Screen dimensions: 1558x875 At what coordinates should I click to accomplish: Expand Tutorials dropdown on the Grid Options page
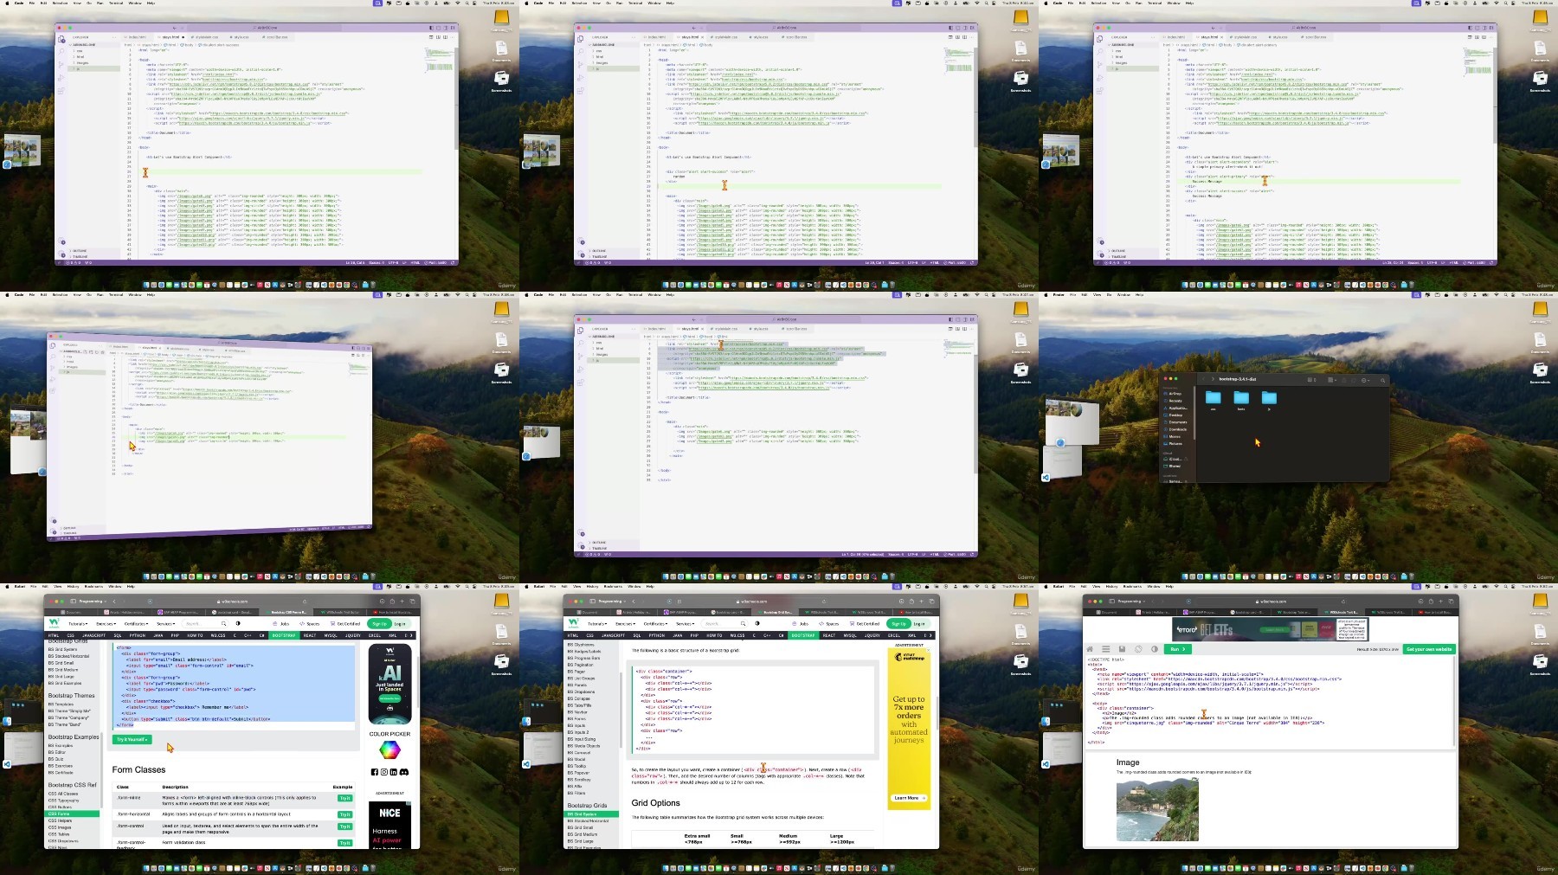pos(597,624)
